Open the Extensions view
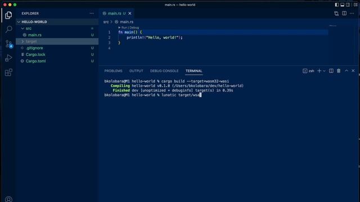 coord(8,72)
